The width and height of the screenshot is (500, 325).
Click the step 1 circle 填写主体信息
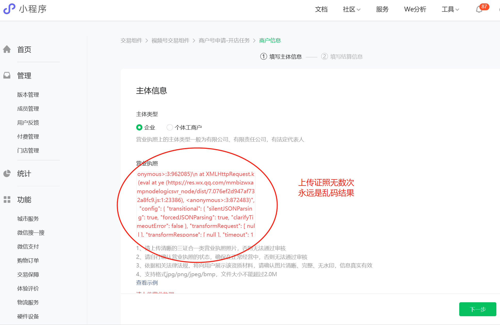[263, 56]
